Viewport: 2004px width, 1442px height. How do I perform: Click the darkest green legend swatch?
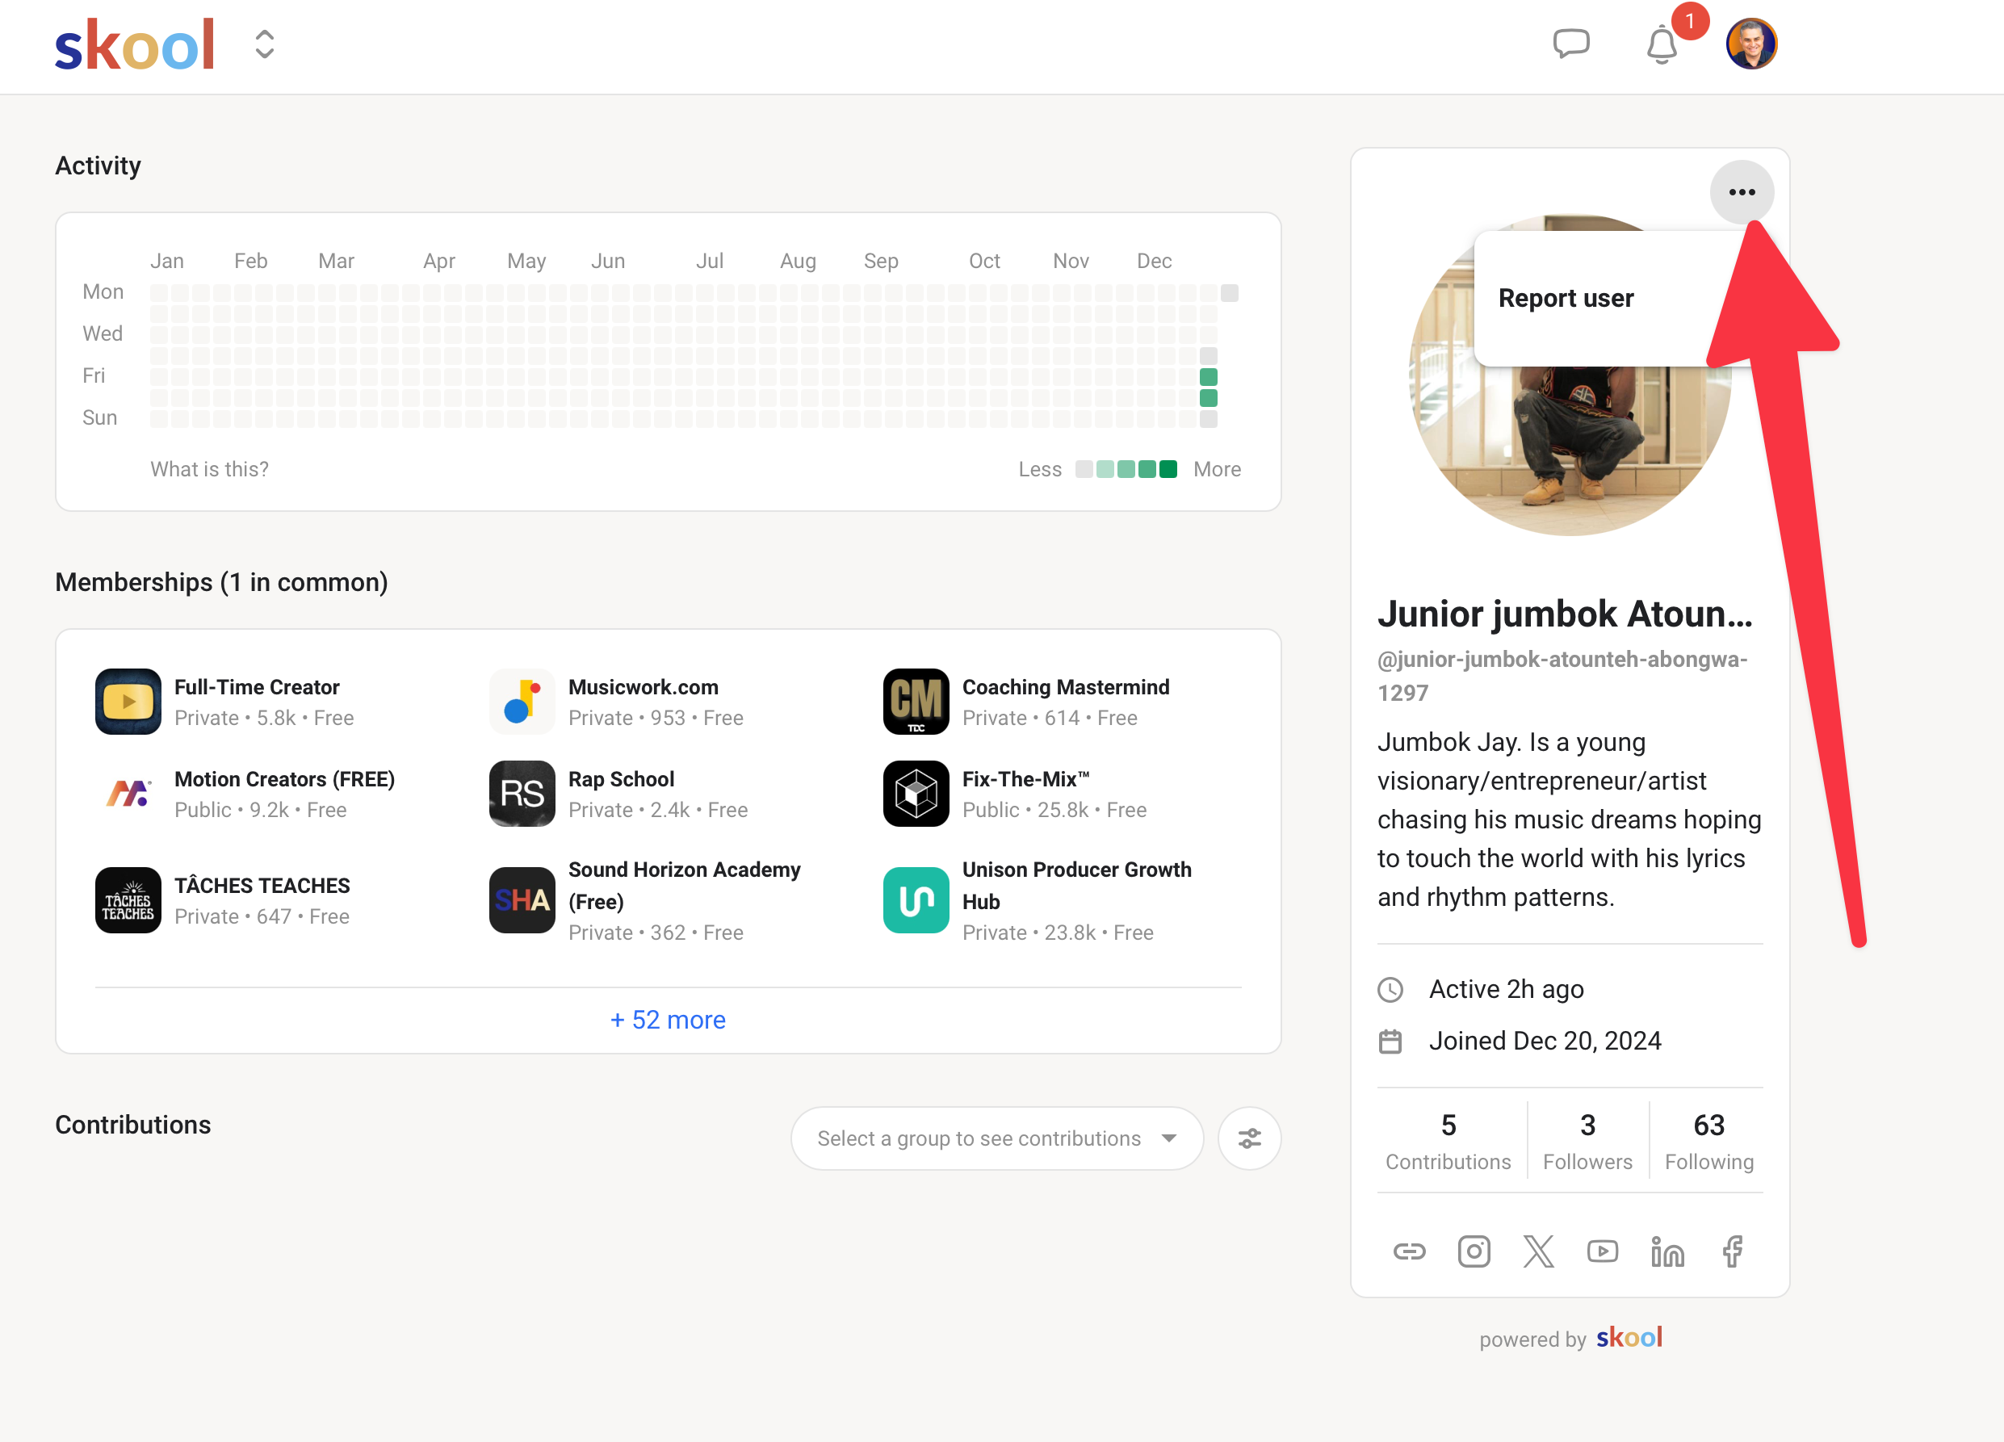(1168, 469)
